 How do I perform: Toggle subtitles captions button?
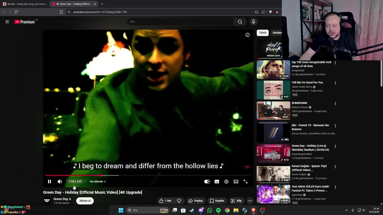coord(217,182)
